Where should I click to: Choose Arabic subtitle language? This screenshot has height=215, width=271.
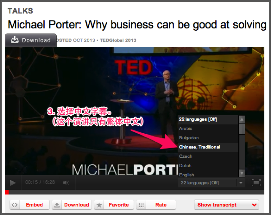click(x=208, y=129)
